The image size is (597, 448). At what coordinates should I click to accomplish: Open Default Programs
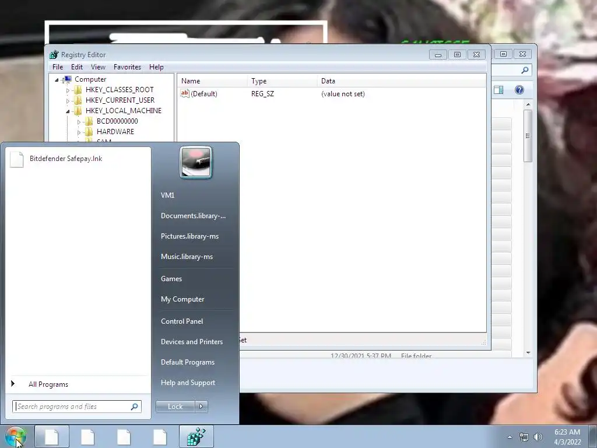(x=187, y=362)
